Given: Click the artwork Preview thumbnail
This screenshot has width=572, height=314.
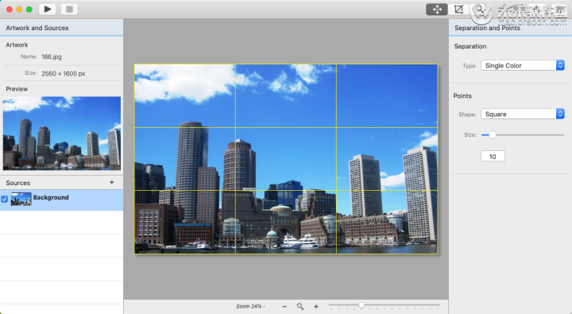Looking at the screenshot, I should (62, 134).
